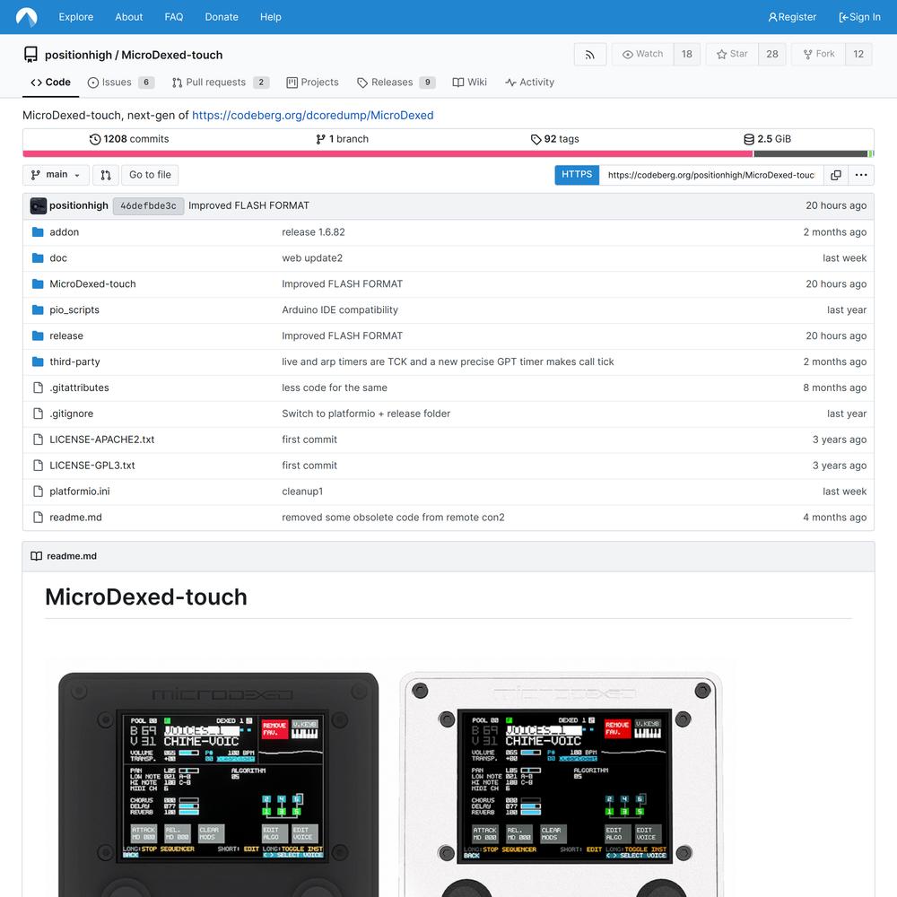Click the MicroDexed-touch readme heading
Viewport: 897px width, 897px height.
(146, 597)
